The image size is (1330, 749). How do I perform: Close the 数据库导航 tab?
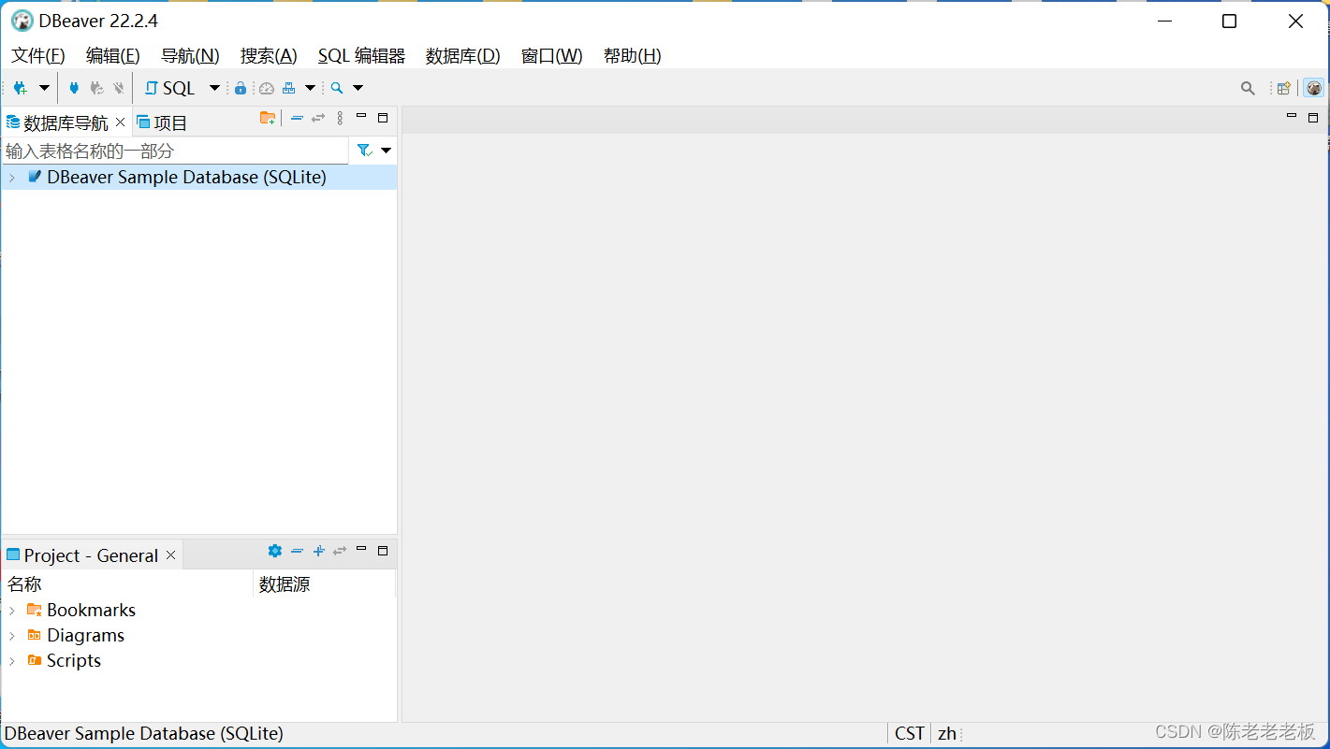(120, 122)
